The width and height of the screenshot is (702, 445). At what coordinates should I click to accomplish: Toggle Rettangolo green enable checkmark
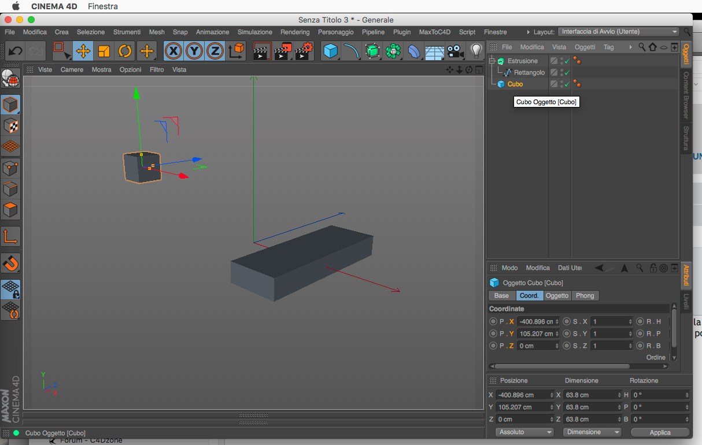[x=567, y=73]
